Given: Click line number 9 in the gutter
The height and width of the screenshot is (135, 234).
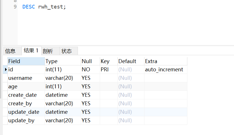Looking at the screenshot, I should point(15,7).
